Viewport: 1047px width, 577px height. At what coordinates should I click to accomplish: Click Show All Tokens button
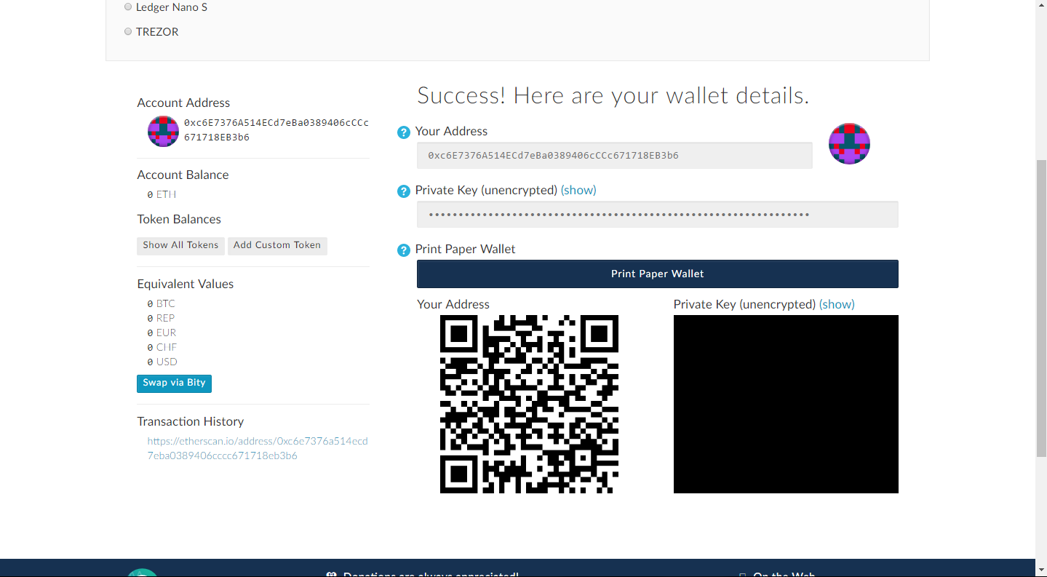(x=180, y=245)
